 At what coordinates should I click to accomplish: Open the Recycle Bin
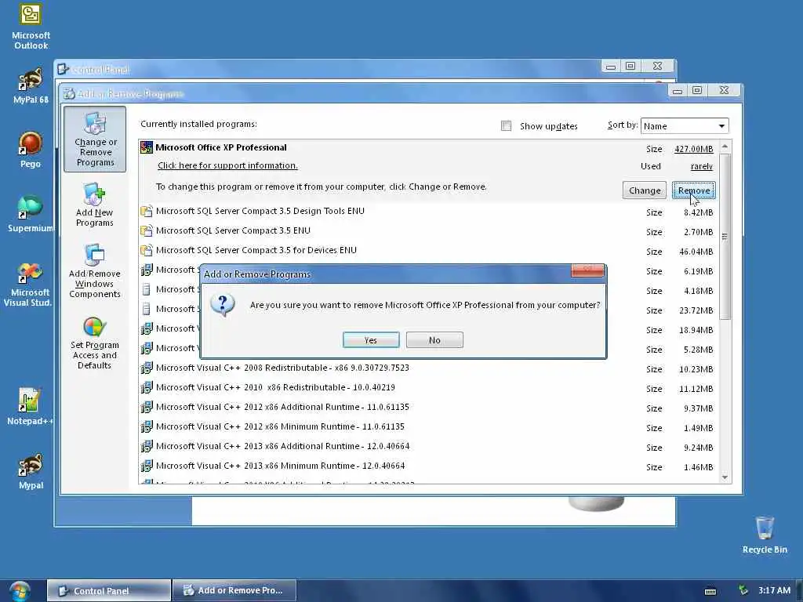(765, 535)
